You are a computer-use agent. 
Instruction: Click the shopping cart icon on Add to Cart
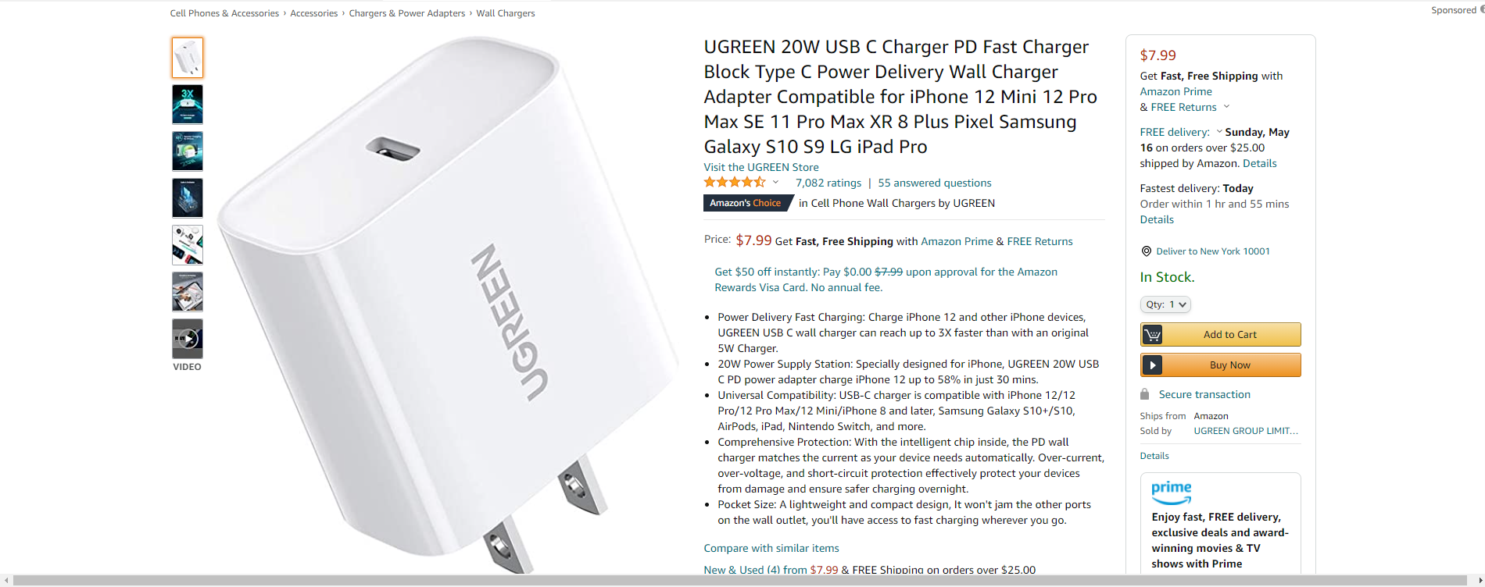point(1152,335)
